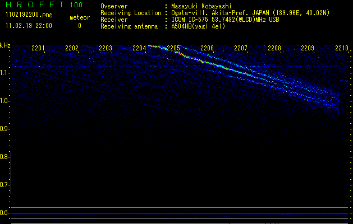Click the 2201 time marker

[38, 48]
